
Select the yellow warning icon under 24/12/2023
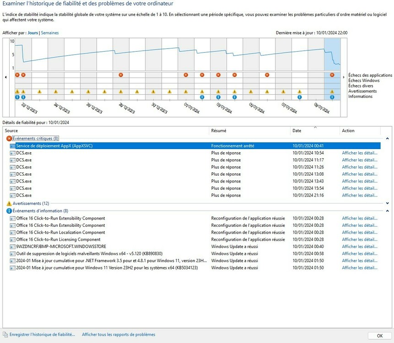[55, 92]
